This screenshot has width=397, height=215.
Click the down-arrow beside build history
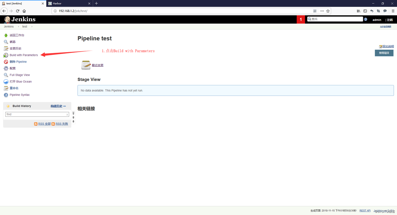tap(74, 122)
